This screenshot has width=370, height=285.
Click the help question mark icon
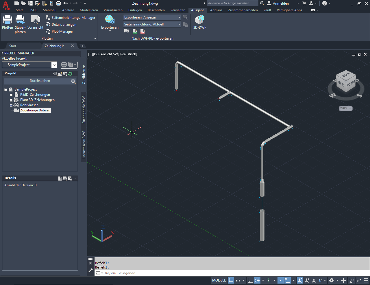(x=325, y=3)
